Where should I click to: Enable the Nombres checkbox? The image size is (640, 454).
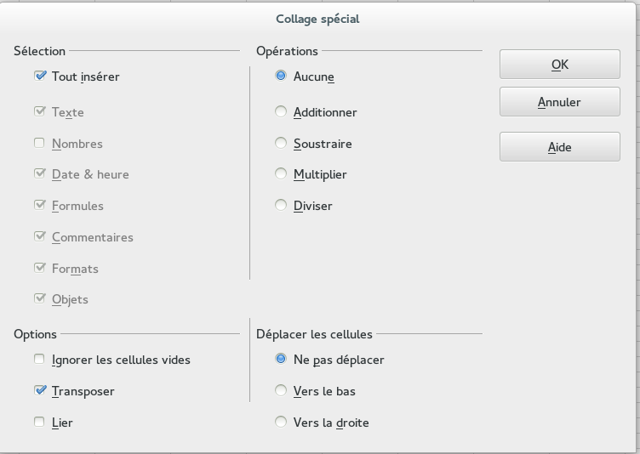click(40, 143)
